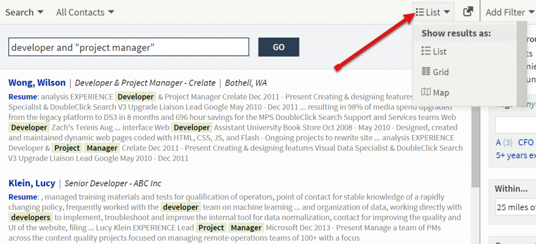The image size is (536, 244).
Task: Click the GO search button
Action: (278, 47)
